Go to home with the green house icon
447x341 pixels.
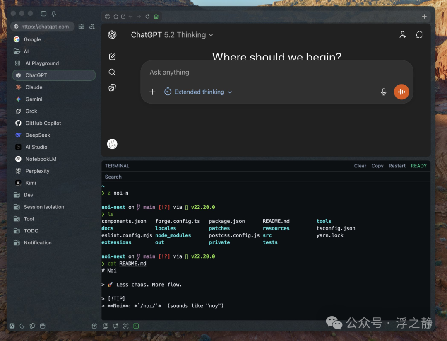point(156,17)
